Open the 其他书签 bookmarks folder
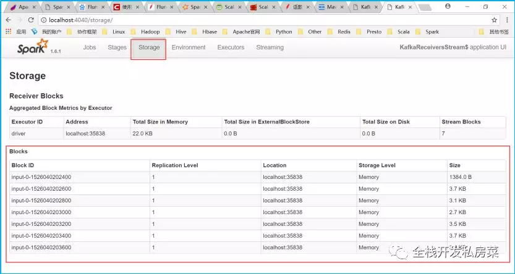This screenshot has height=274, width=515. point(493,32)
